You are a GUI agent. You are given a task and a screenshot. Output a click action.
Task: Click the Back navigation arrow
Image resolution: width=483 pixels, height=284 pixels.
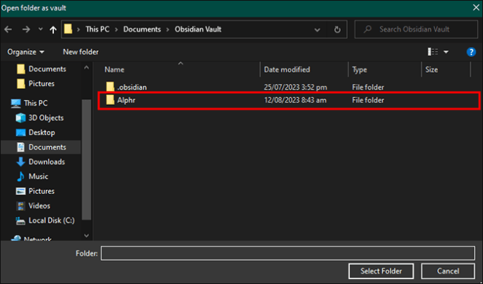8,29
